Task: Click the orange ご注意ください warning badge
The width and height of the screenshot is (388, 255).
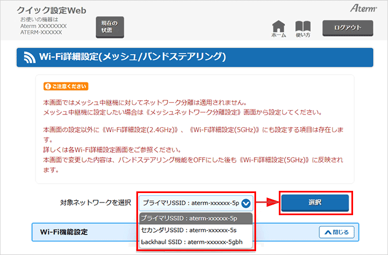Action: 66,86
